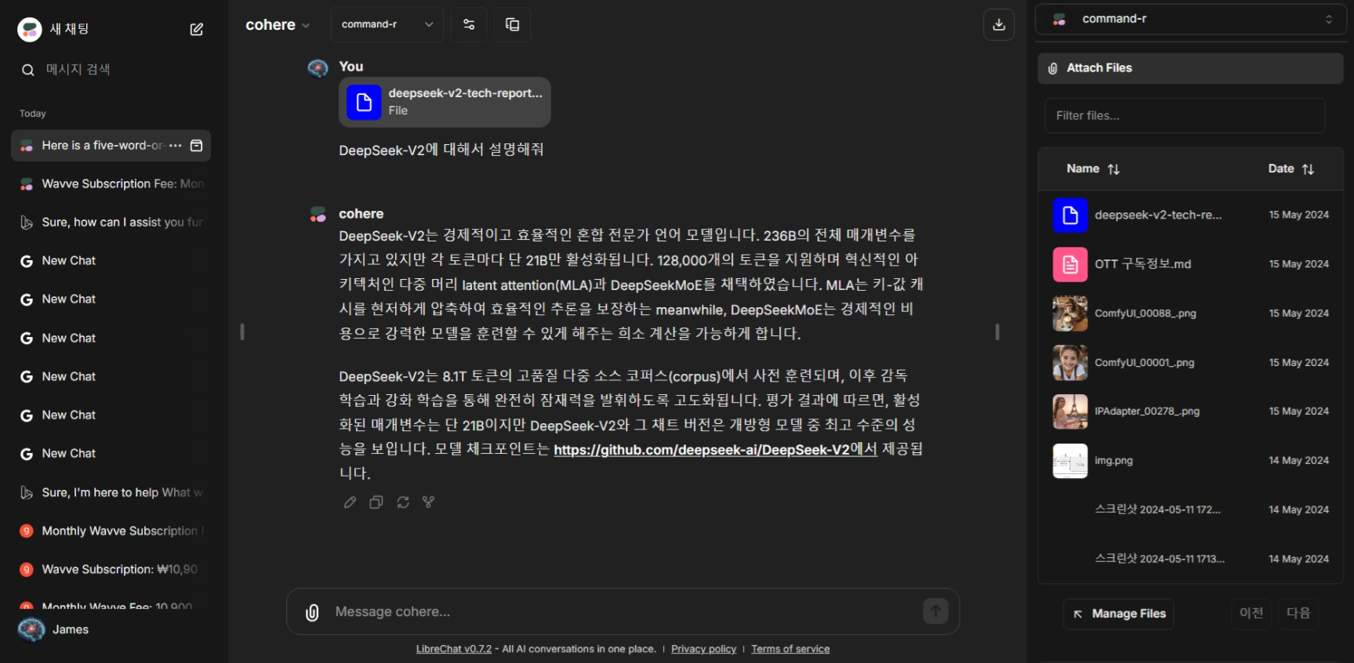Select ComfyUI_00088_.png thumbnail
Image resolution: width=1354 pixels, height=663 pixels.
(1070, 313)
